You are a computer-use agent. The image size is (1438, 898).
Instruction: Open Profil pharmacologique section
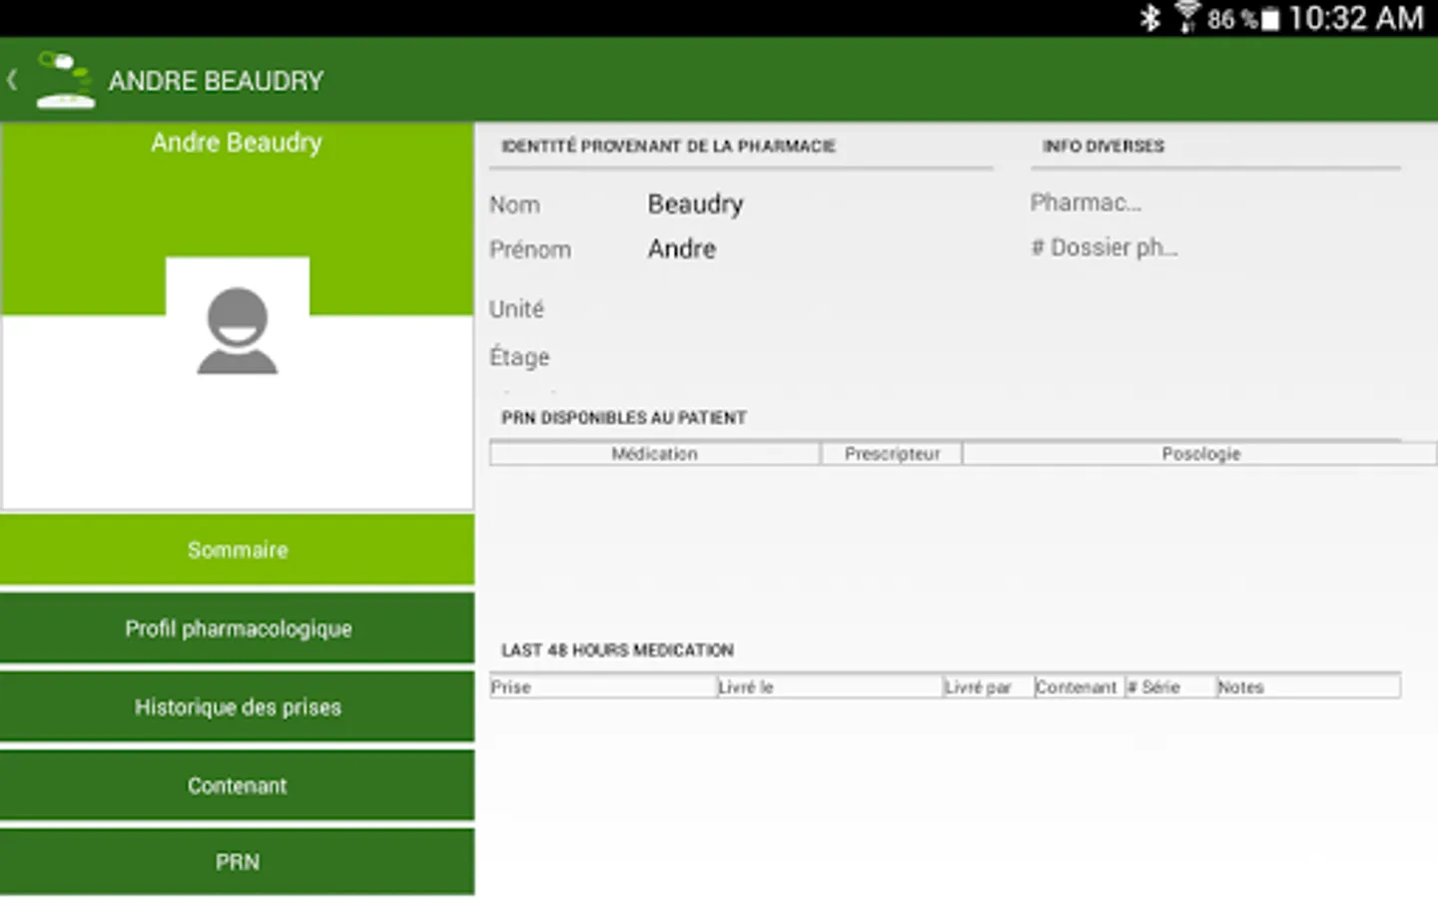coord(238,629)
